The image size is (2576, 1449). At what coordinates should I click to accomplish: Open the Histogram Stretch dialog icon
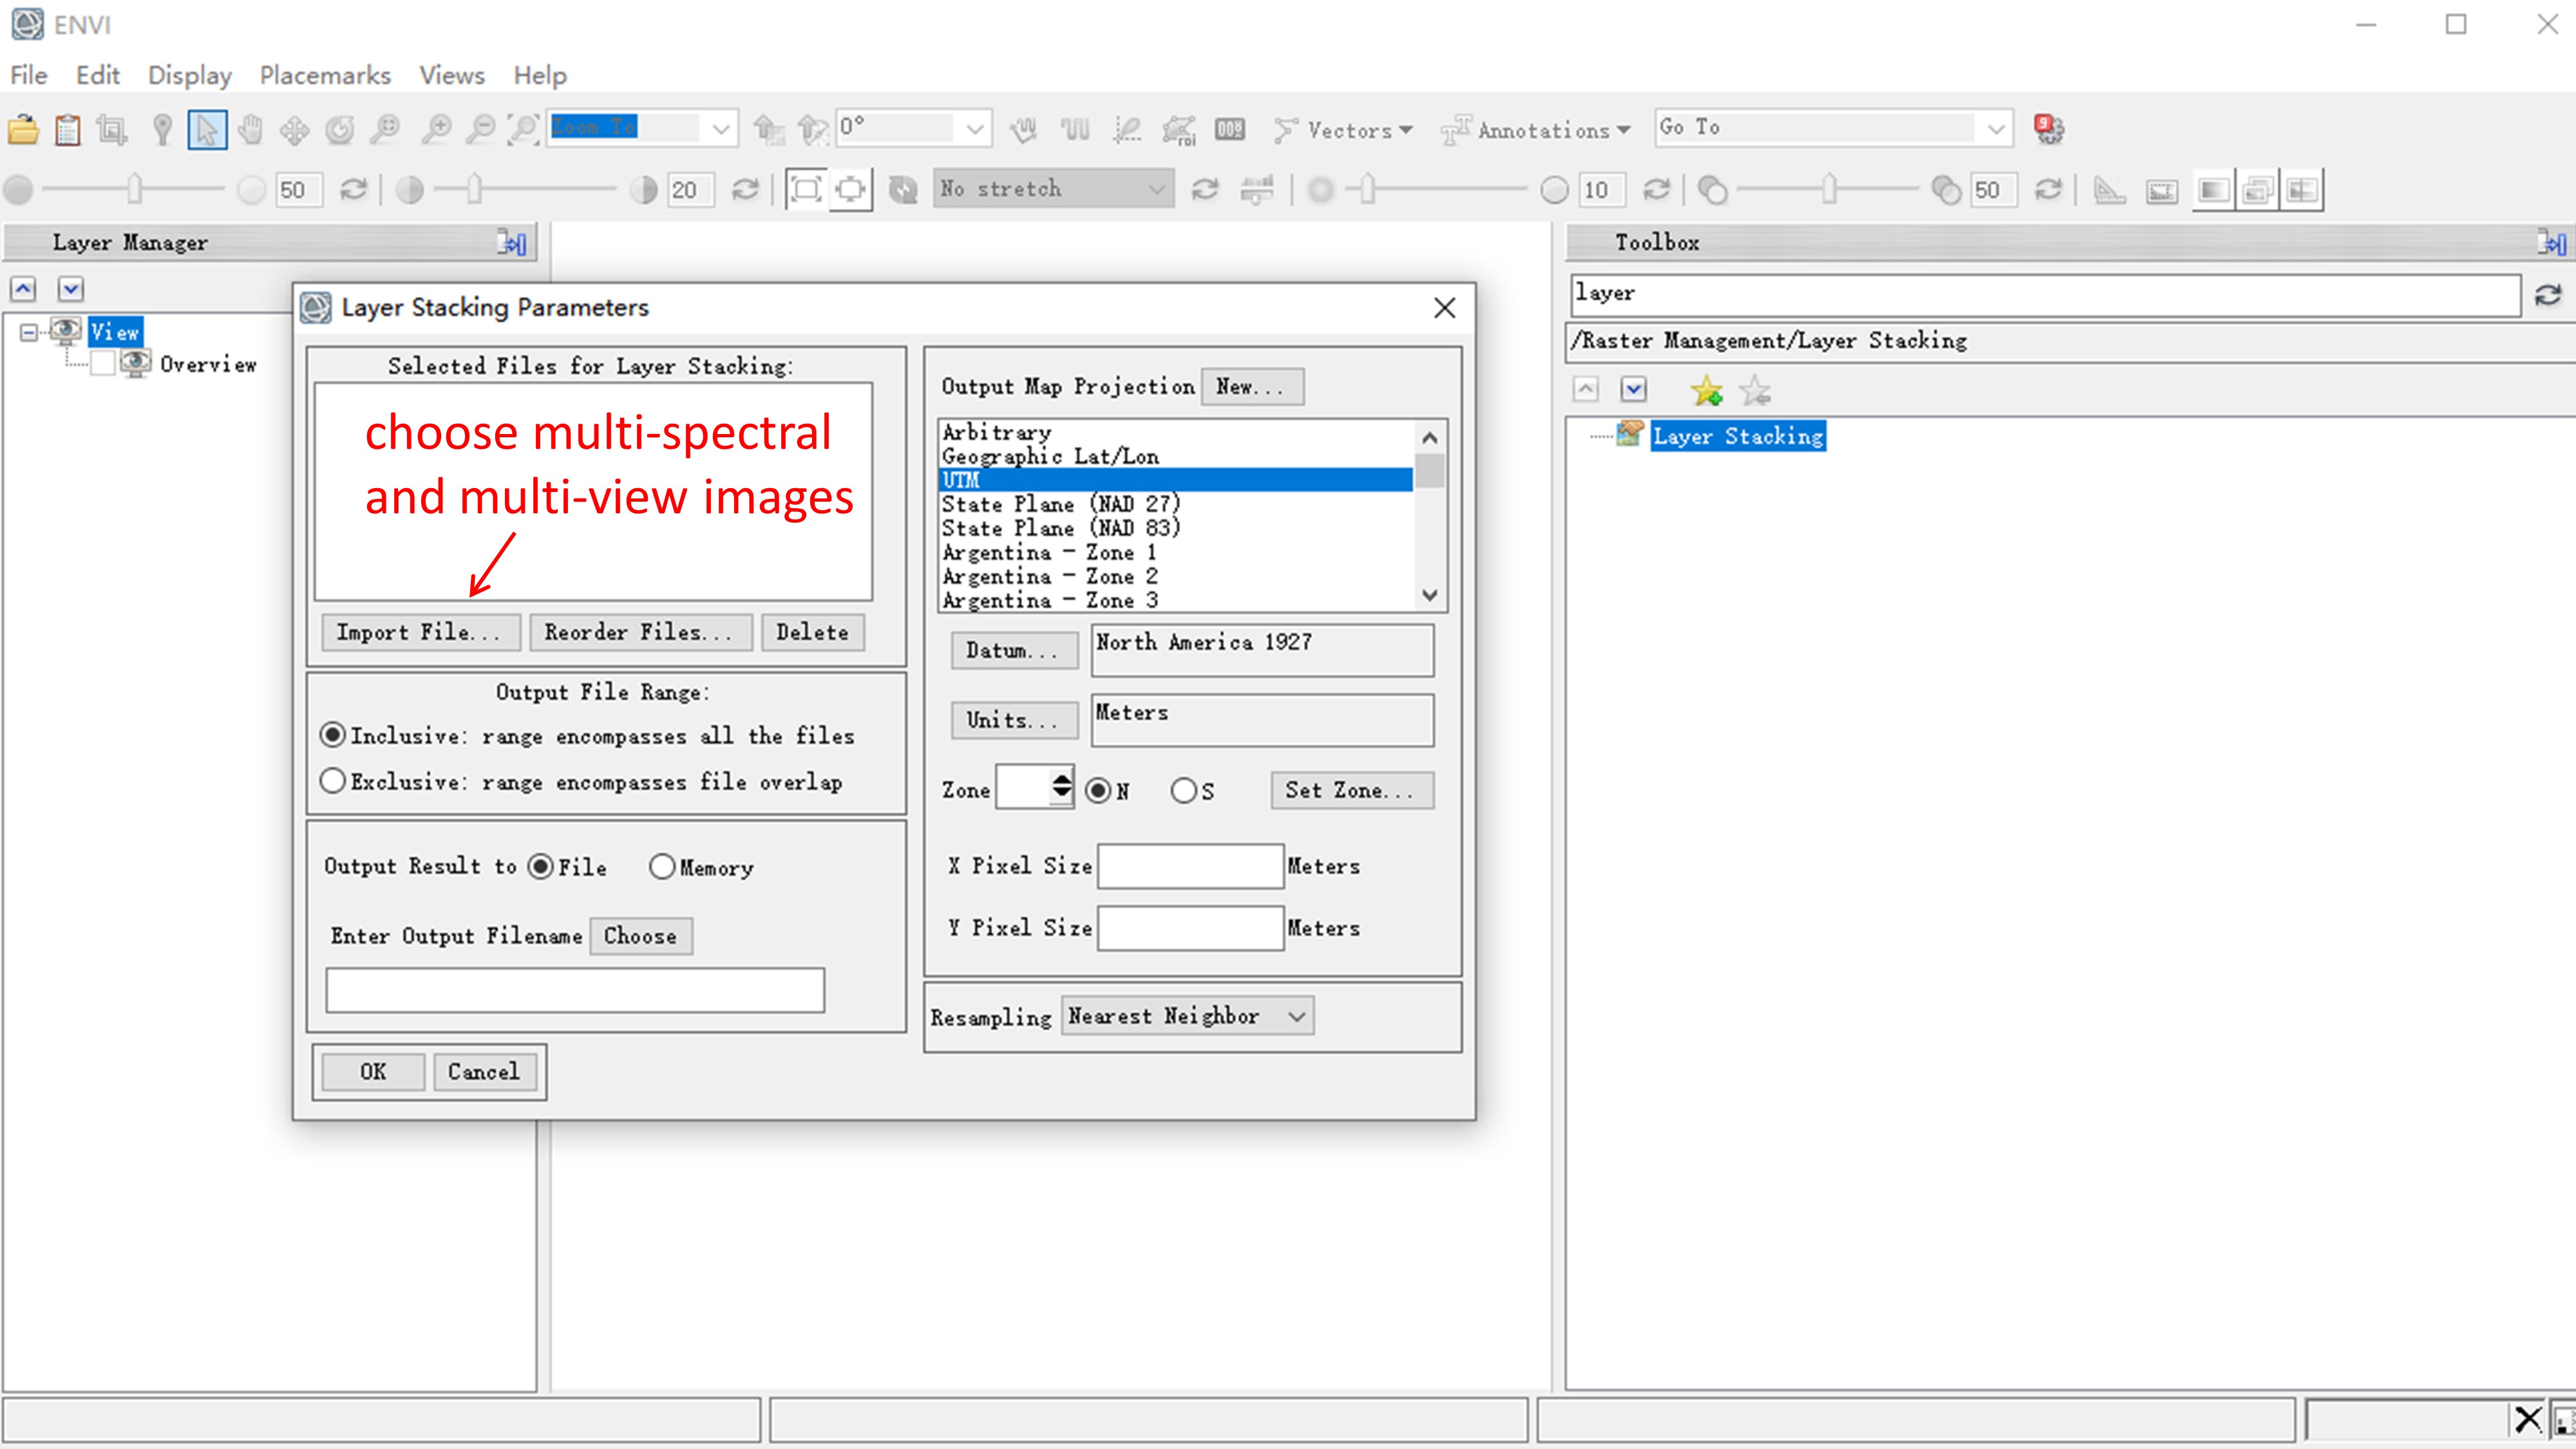pyautogui.click(x=1257, y=189)
